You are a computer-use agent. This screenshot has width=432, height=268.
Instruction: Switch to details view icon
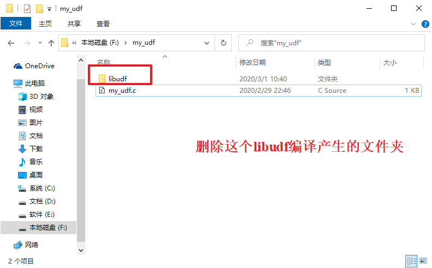click(x=411, y=261)
